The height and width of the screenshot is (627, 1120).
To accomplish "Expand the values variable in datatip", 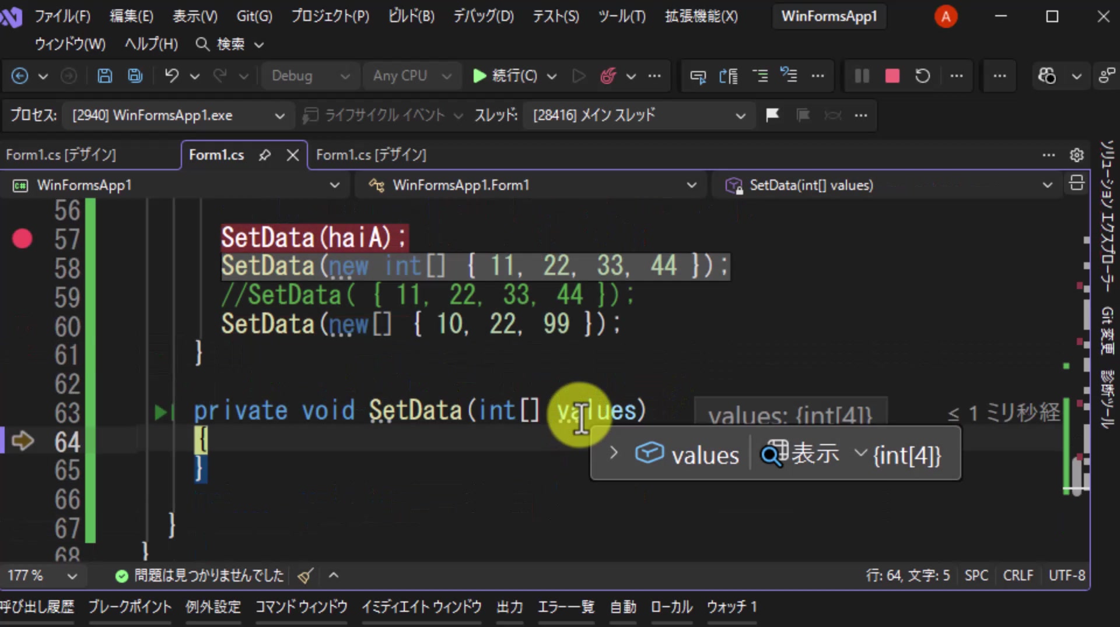I will pyautogui.click(x=614, y=453).
